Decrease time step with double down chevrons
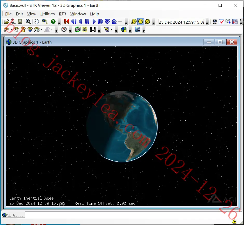Viewport: 244px width, 225px height. 107,22
